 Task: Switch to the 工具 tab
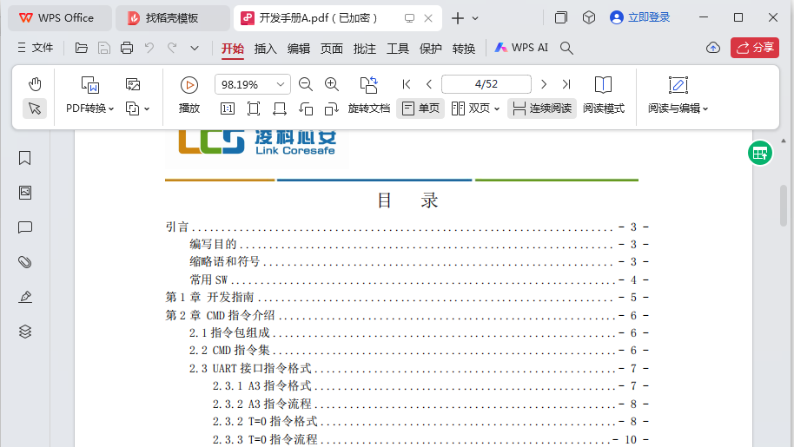tap(398, 48)
